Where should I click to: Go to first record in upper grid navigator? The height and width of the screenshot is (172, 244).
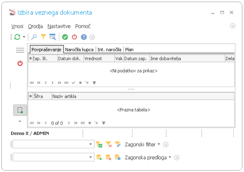(32, 83)
